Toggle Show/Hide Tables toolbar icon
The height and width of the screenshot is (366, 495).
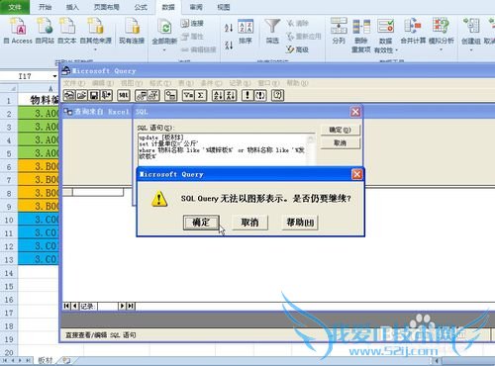click(142, 95)
